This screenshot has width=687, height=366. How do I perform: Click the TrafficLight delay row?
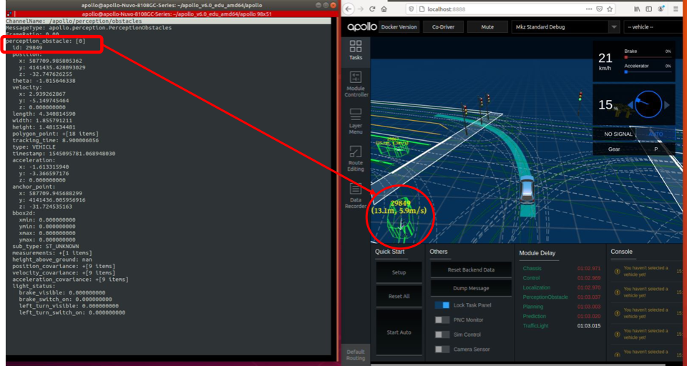point(561,326)
